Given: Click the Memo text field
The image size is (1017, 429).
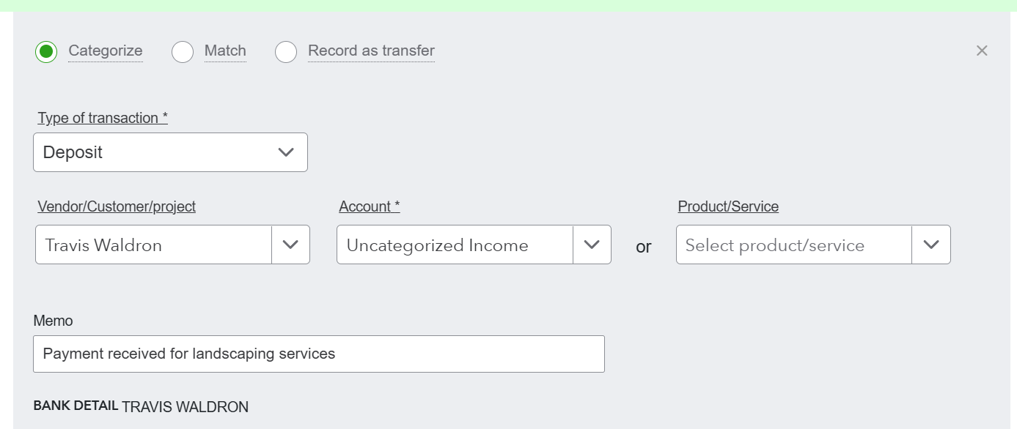Looking at the screenshot, I should 319,354.
